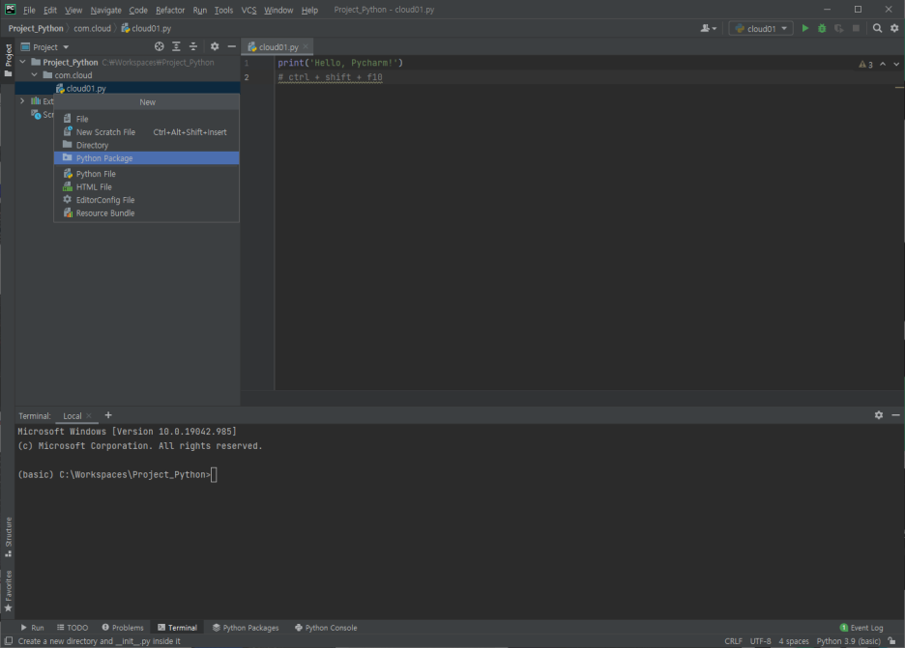Close the cloud01.py editor tab

[306, 46]
